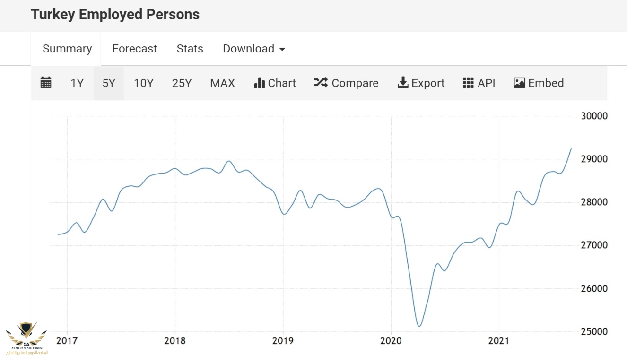Image resolution: width=627 pixels, height=356 pixels.
Task: Click the 2019 x-axis label
Action: (283, 340)
